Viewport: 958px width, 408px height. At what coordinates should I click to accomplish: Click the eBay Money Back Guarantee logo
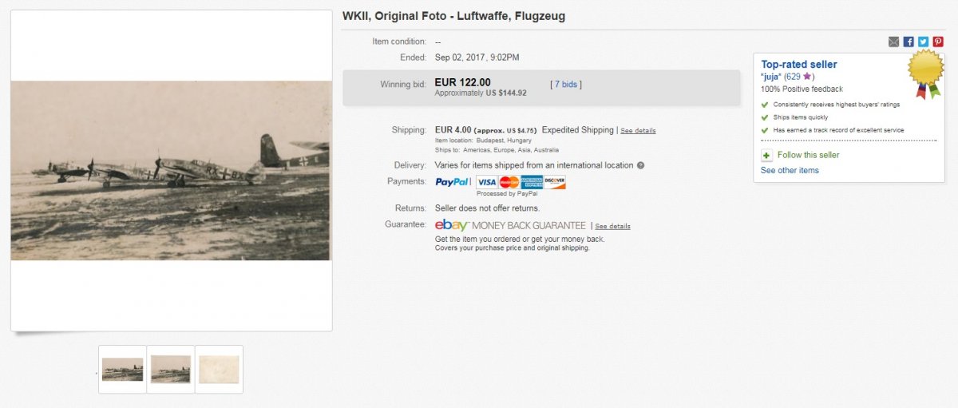click(510, 225)
